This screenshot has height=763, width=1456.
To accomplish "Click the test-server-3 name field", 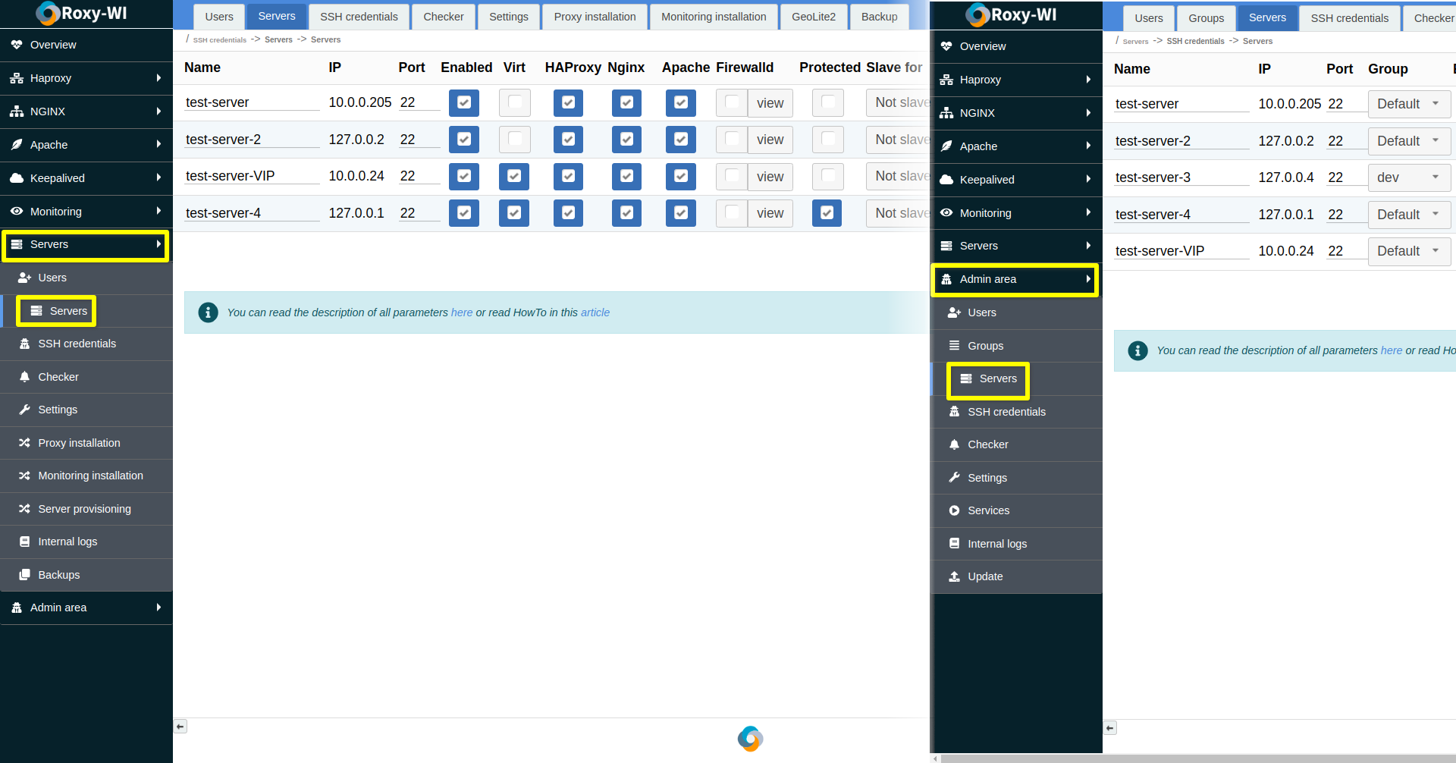I will point(1181,177).
